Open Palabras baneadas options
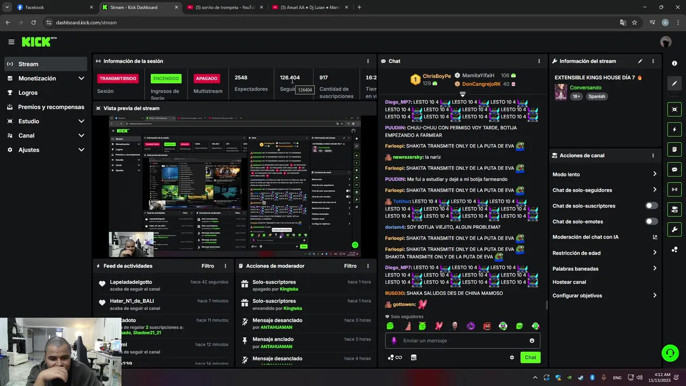The width and height of the screenshot is (686, 386). point(605,269)
